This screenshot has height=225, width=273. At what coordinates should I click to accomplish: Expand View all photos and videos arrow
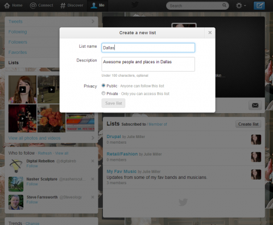[93, 138]
